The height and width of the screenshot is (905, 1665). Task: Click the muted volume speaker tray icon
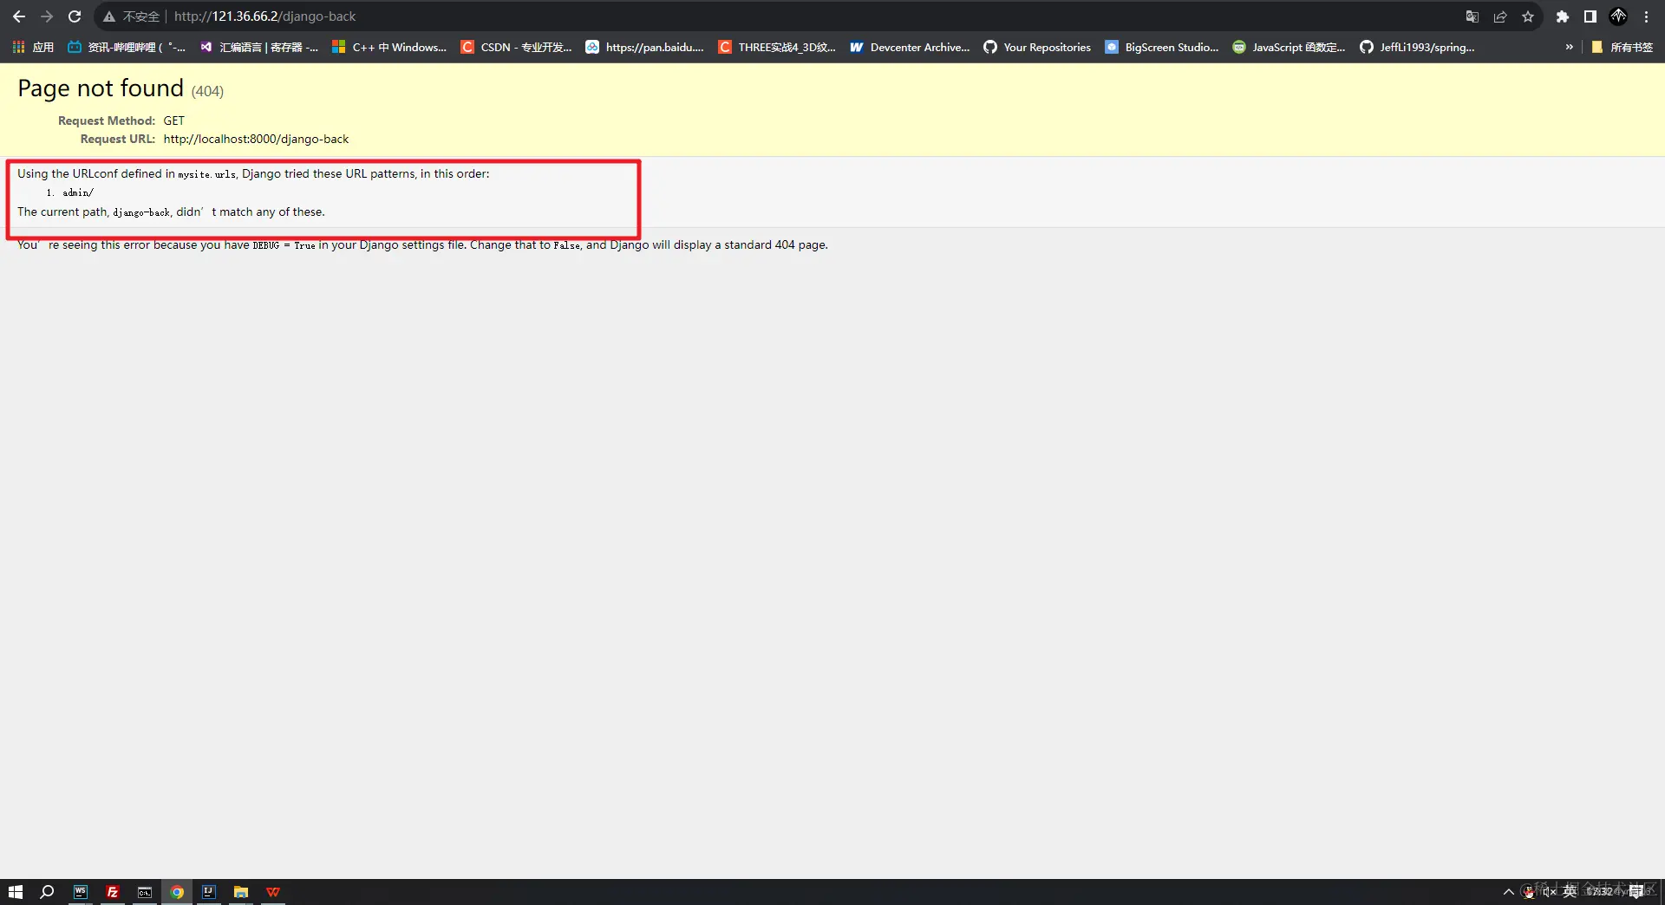click(x=1549, y=892)
